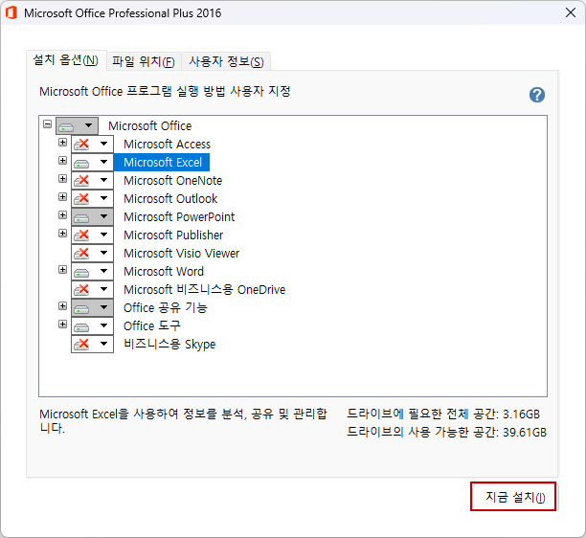Viewport: 586px width, 538px height.
Task: Open install state dropdown for 비즈니스용 Skype
Action: click(92, 344)
